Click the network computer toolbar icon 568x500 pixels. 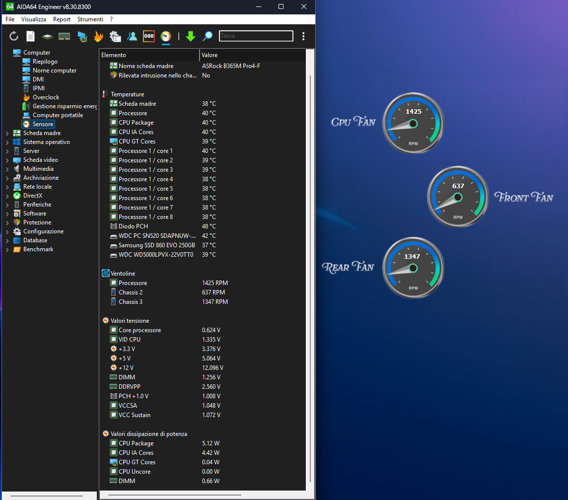coord(82,37)
